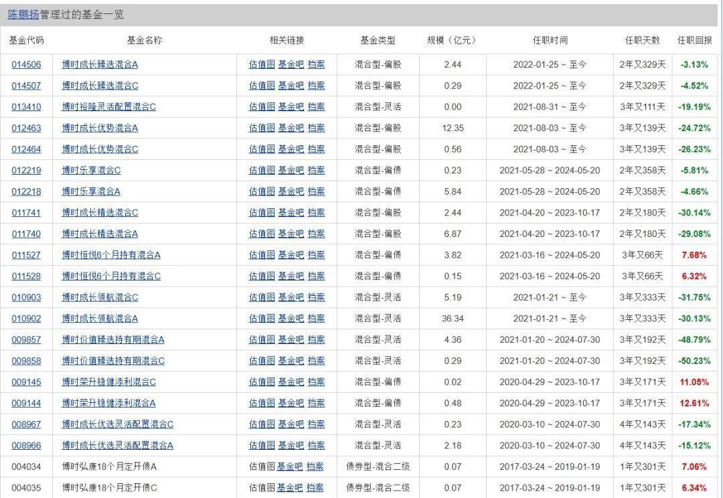Viewport: 723px width, 498px height.
Task: Open 档案 for fund 004035
Action: 315,488
